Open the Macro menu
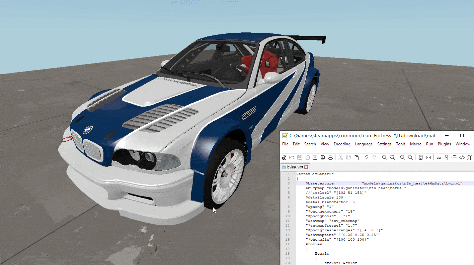This screenshot has height=265, width=474. click(x=416, y=144)
